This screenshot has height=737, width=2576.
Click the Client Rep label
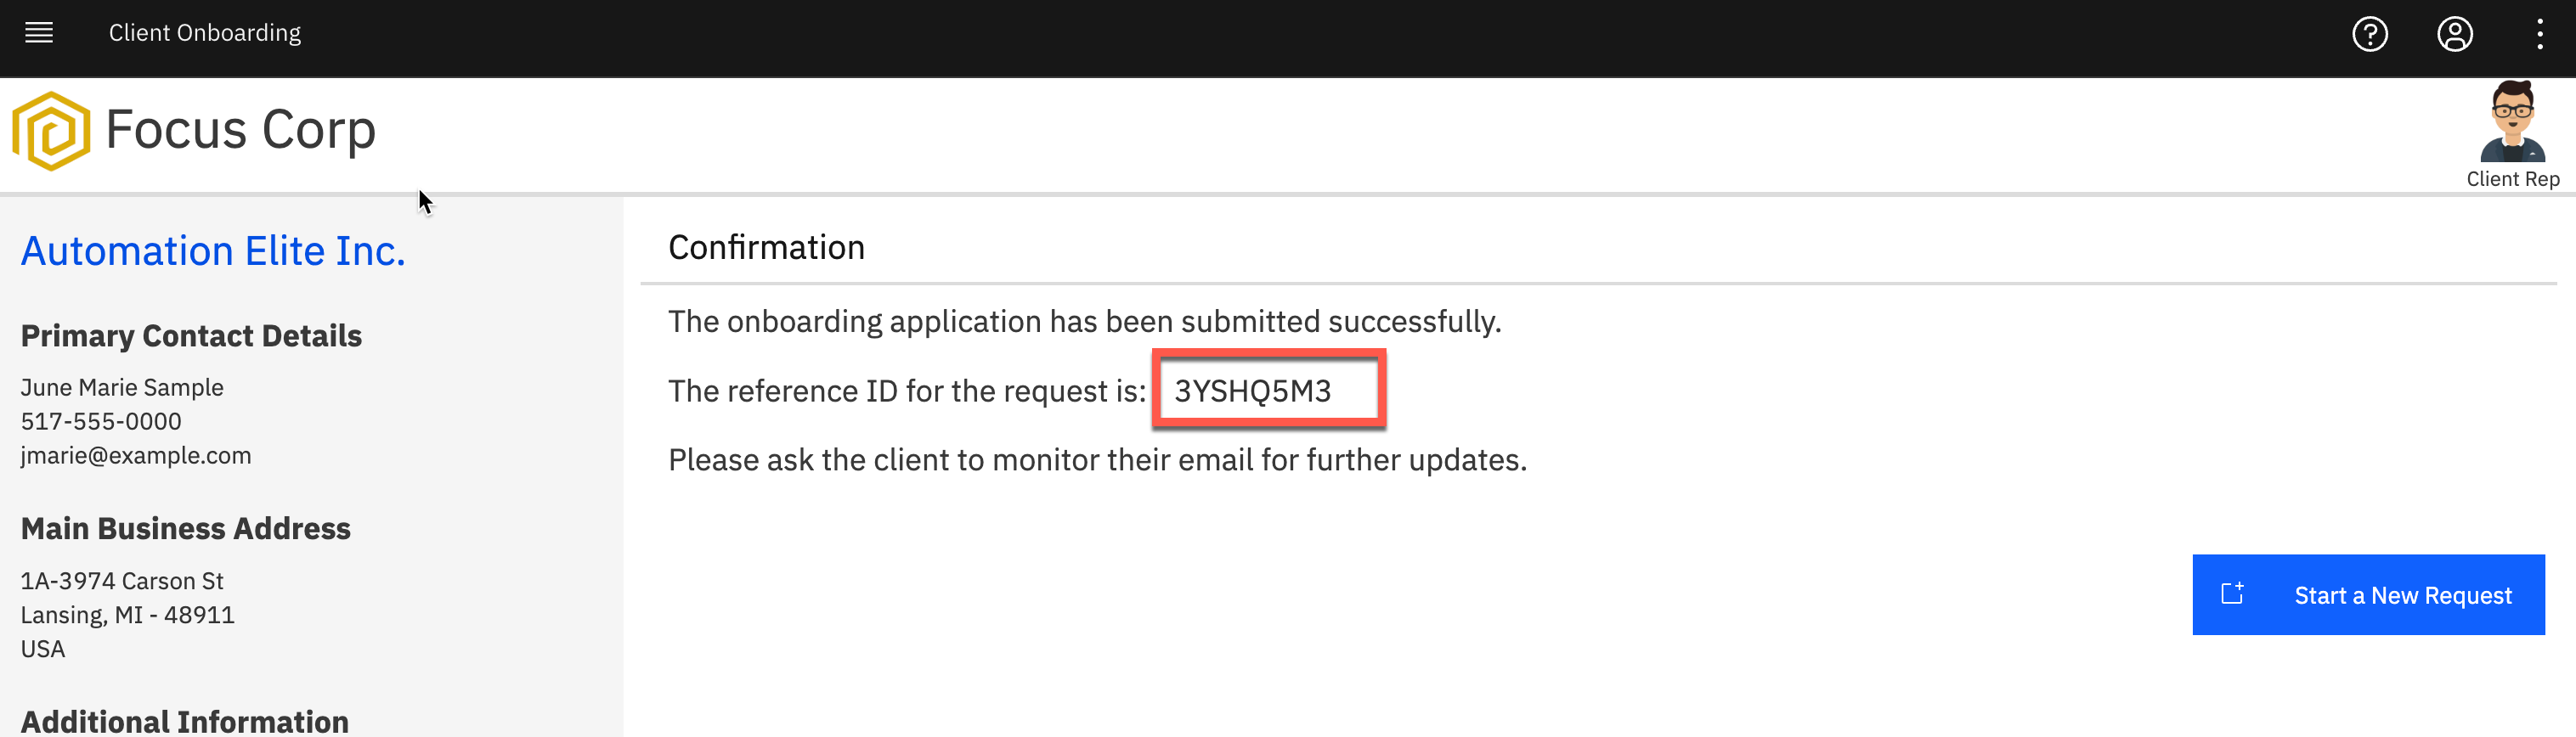(x=2512, y=179)
